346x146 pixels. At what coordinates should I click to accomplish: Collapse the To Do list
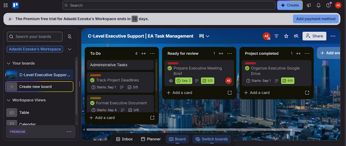tap(144, 53)
